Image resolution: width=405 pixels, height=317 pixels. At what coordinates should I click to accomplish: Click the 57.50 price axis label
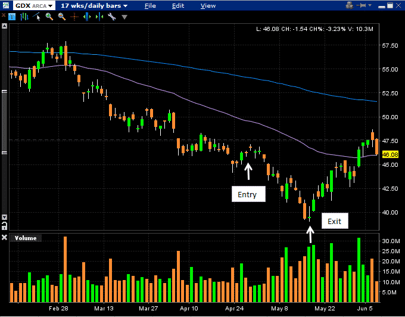point(390,45)
